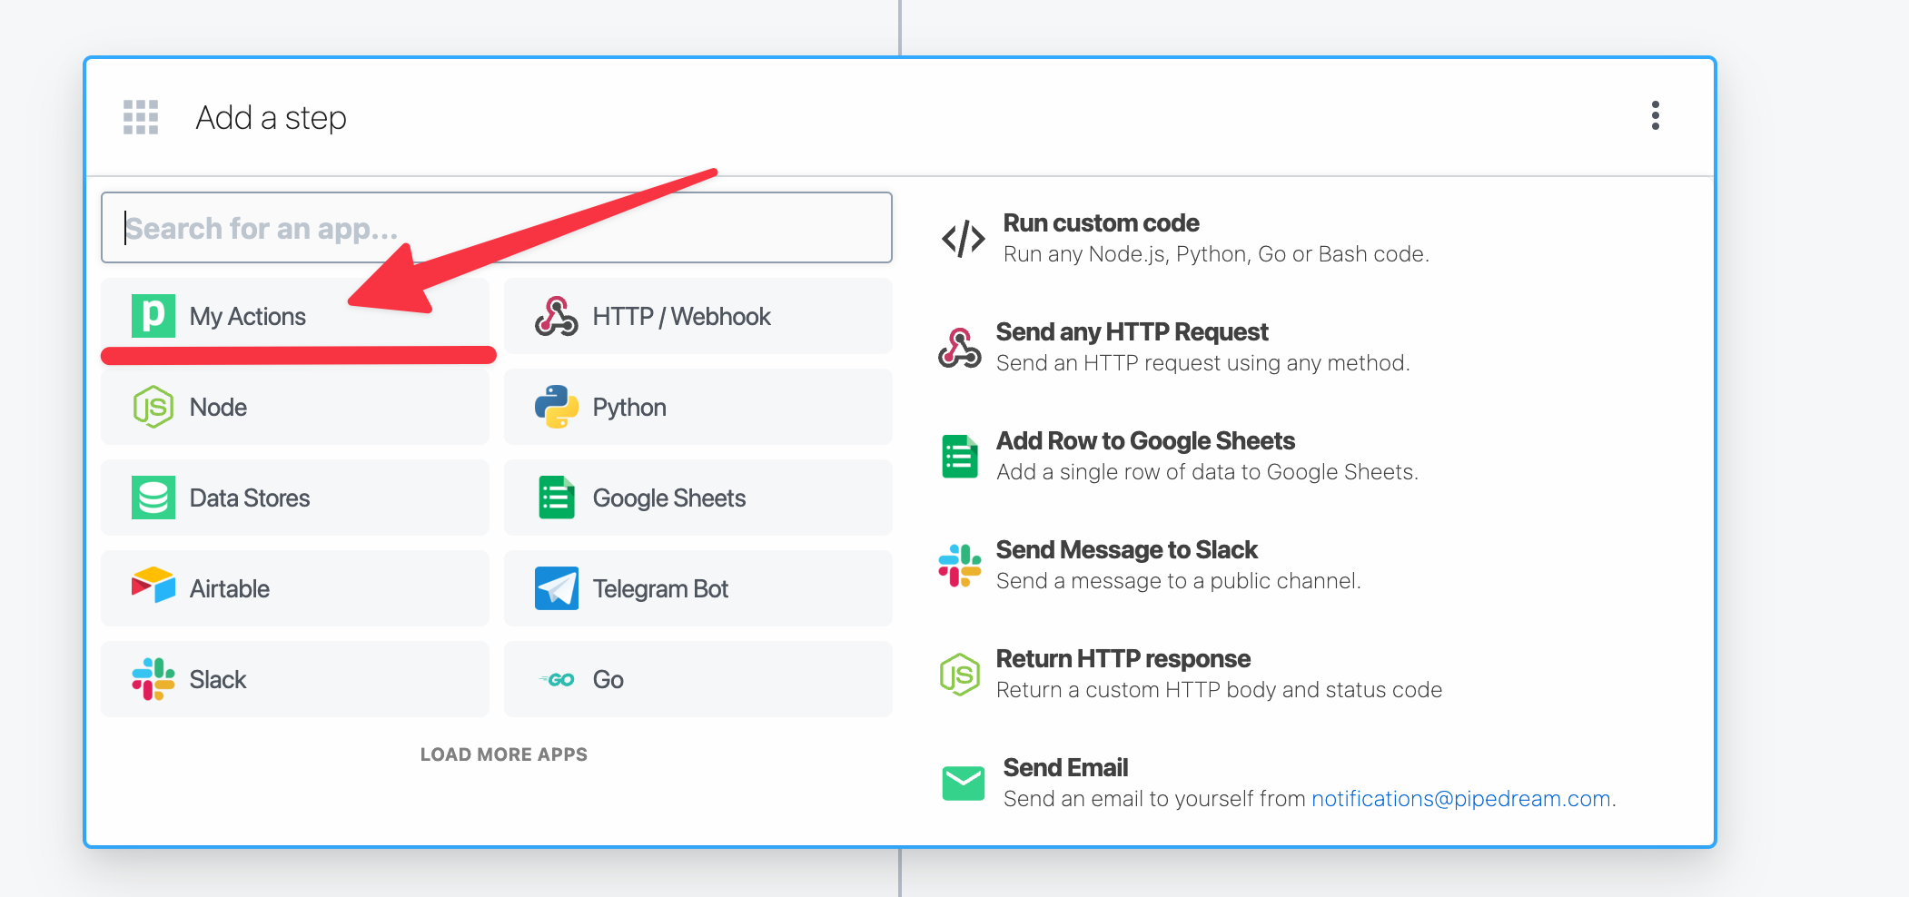This screenshot has height=897, width=1909.
Task: Click LOAD MORE APPS
Action: [504, 754]
